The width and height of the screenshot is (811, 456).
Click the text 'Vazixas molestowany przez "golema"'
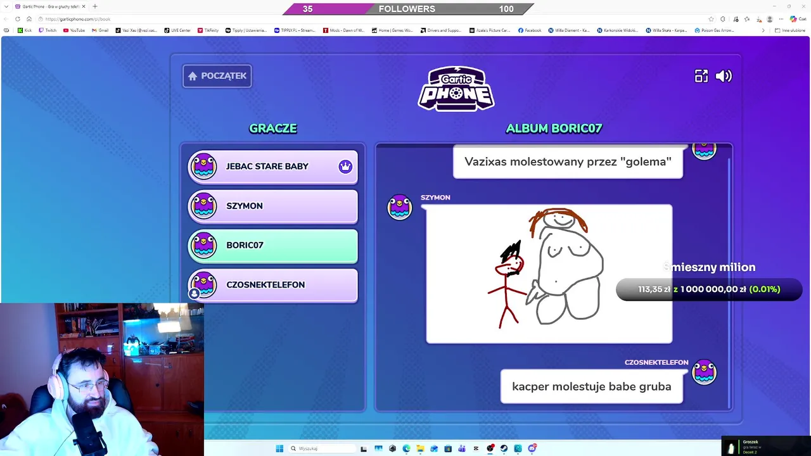click(568, 161)
